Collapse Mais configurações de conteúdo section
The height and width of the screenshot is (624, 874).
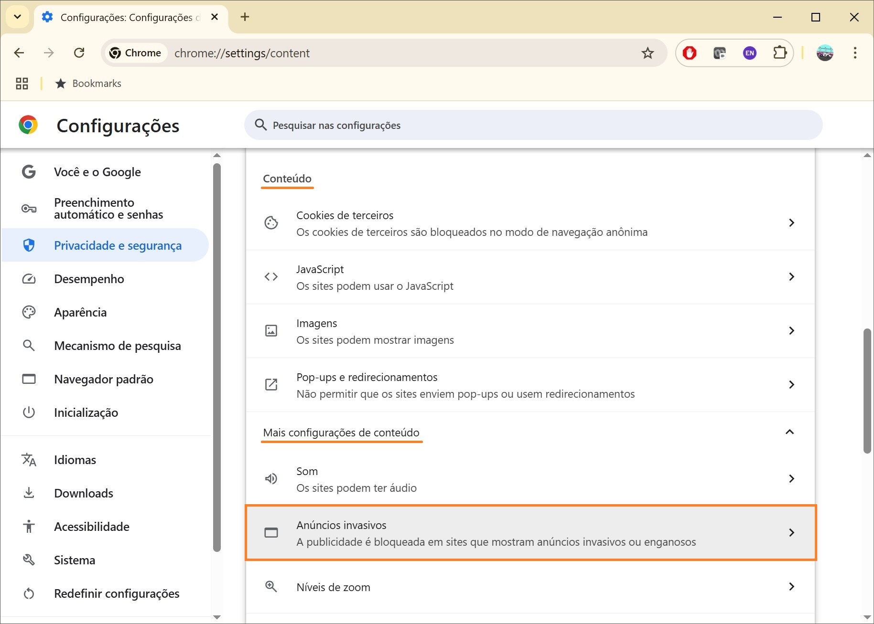tap(789, 432)
